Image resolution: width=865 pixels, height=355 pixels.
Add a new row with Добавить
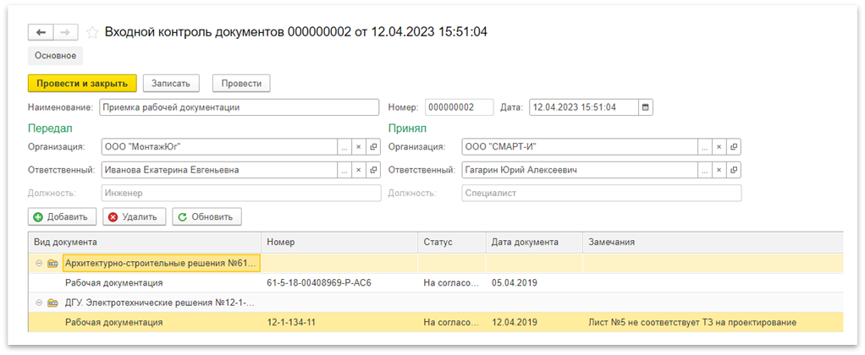(63, 216)
